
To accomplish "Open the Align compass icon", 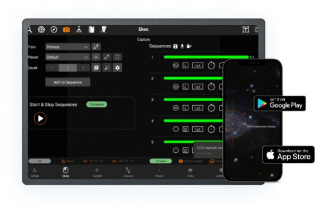I will tap(54, 30).
